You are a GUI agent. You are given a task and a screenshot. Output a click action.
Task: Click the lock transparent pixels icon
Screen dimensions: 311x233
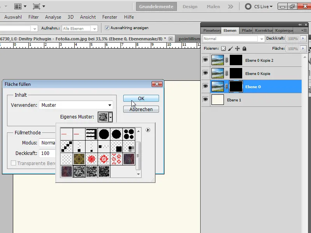point(223,49)
